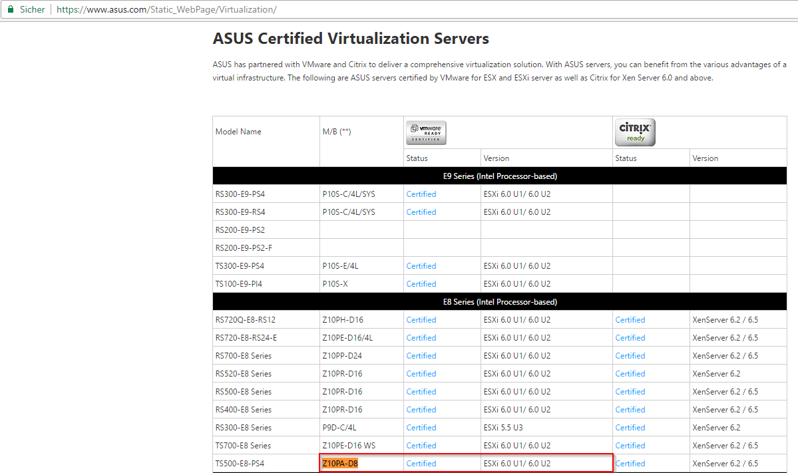Select model name RS720Q-E8-RS12

pyautogui.click(x=246, y=319)
